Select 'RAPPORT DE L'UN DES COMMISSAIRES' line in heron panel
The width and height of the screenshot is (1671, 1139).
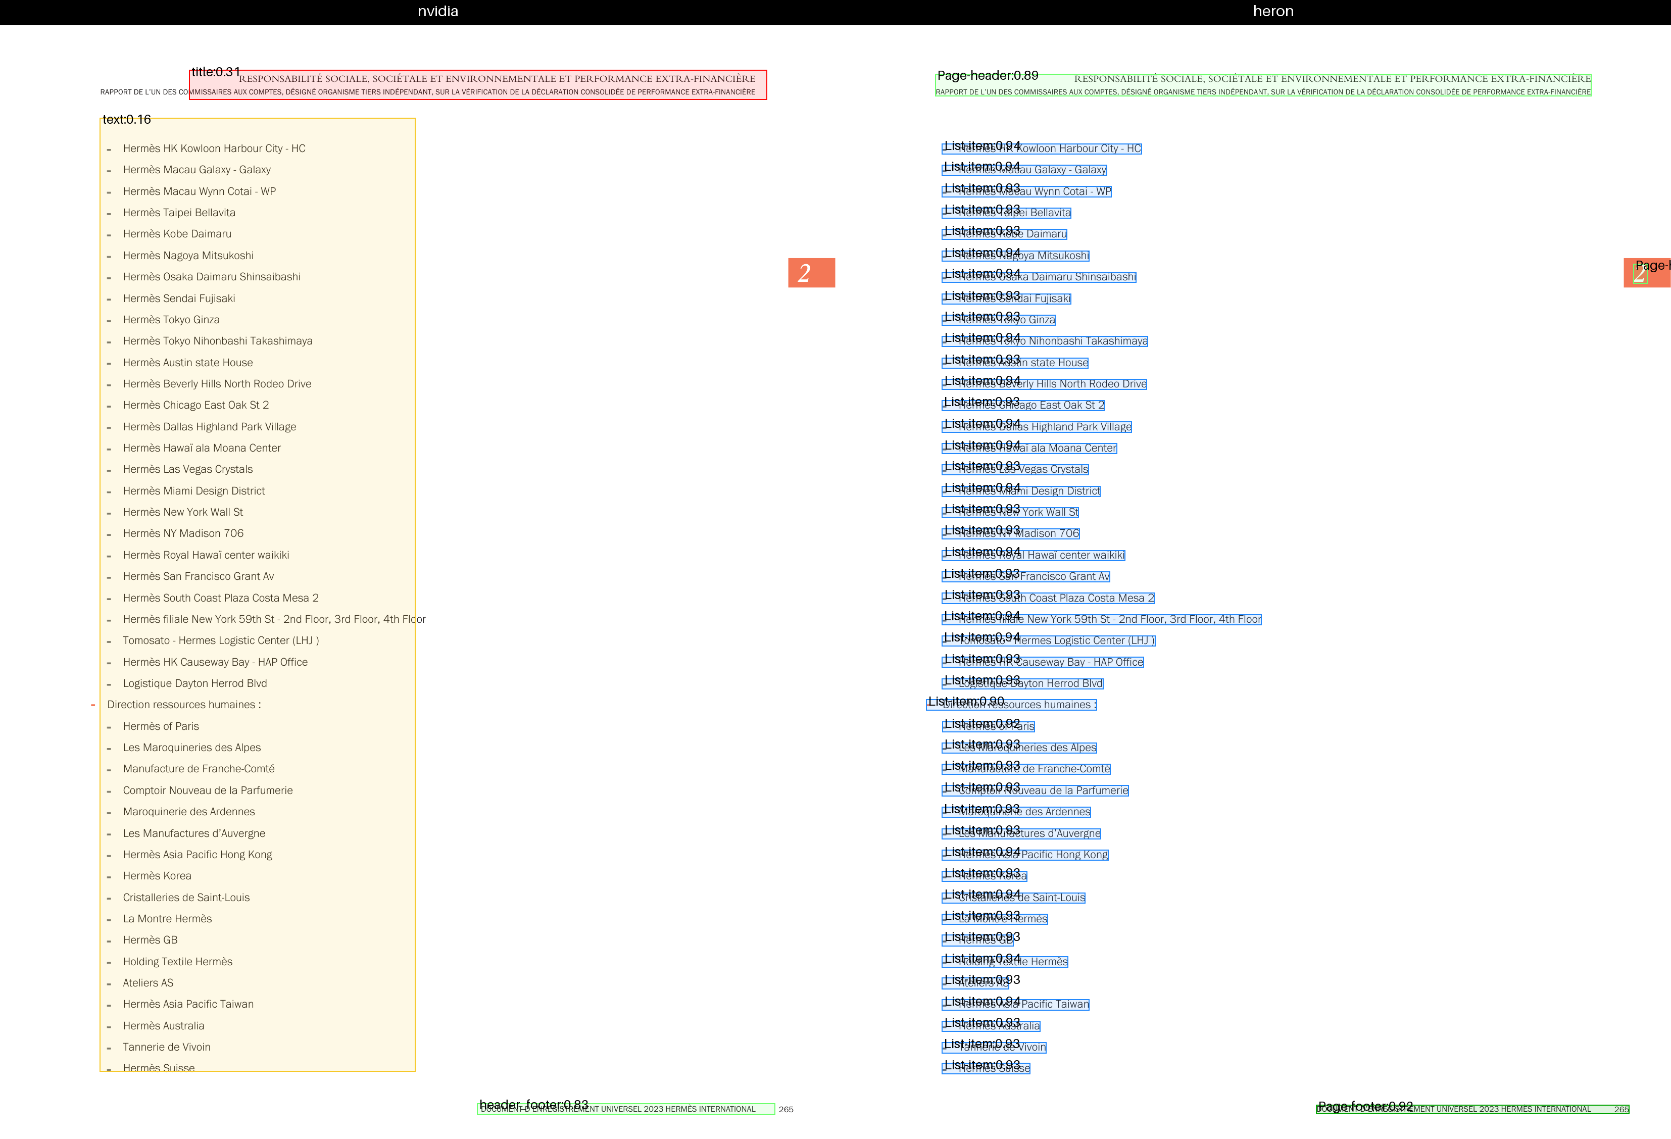point(1263,92)
